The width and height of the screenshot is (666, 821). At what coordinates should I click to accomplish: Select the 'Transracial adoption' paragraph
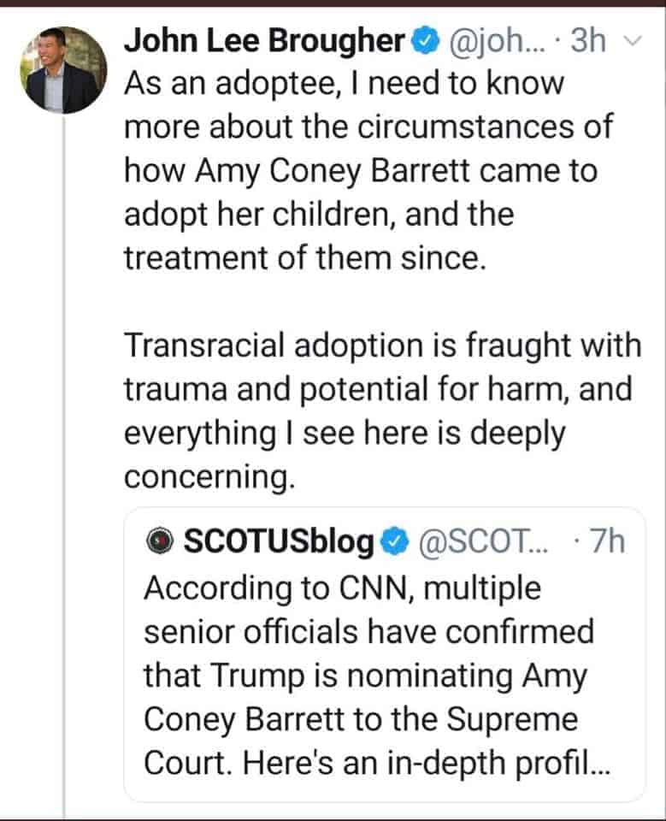point(383,411)
